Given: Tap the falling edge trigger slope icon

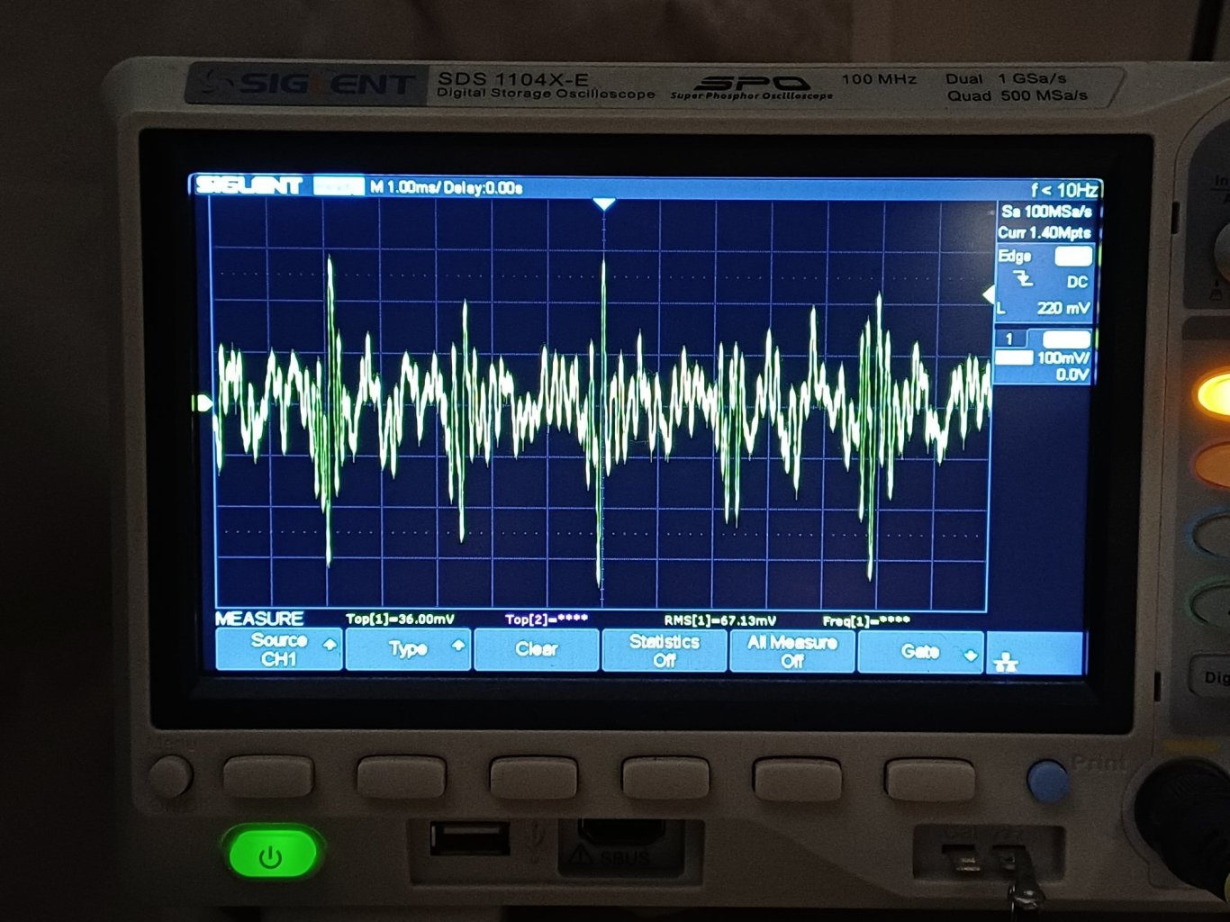Looking at the screenshot, I should pyautogui.click(x=1024, y=281).
